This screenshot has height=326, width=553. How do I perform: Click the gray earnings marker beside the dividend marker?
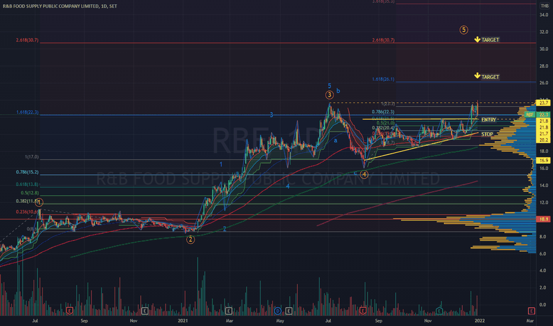(289, 311)
